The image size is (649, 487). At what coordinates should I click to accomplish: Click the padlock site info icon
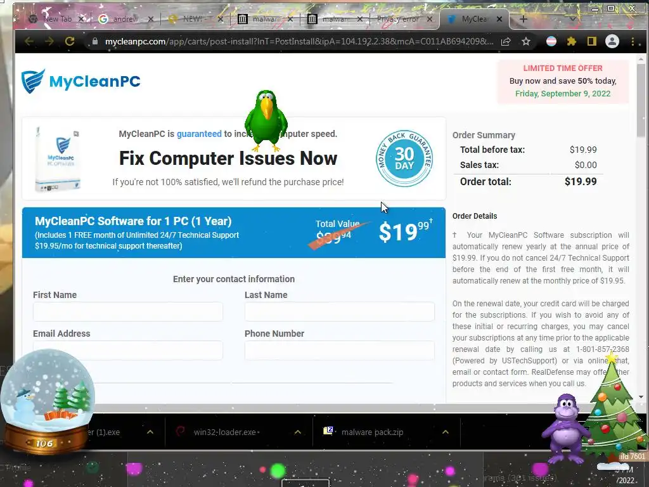tap(95, 41)
